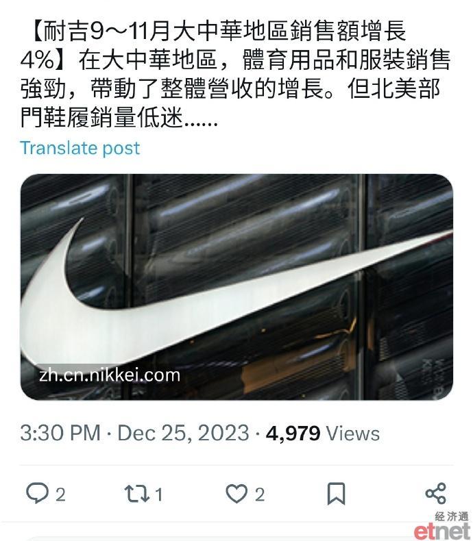This screenshot has height=541, width=473.
Task: Click the reply count number 2
Action: pos(60,494)
